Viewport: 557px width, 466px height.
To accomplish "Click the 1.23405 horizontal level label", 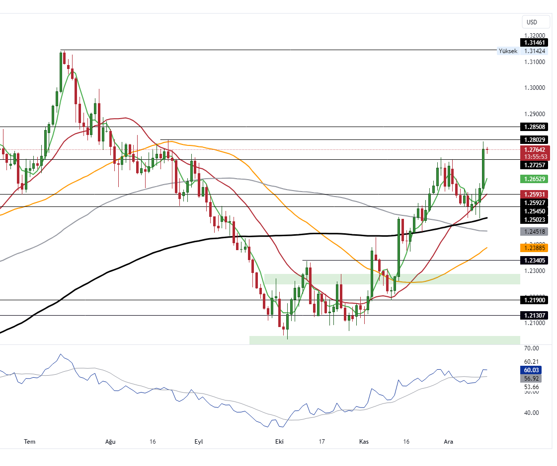I will (x=536, y=260).
